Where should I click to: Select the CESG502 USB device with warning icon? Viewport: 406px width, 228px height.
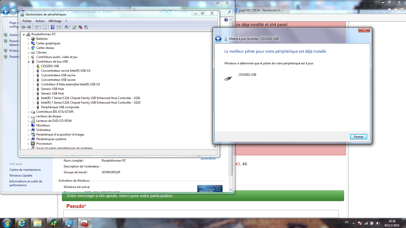(50, 66)
